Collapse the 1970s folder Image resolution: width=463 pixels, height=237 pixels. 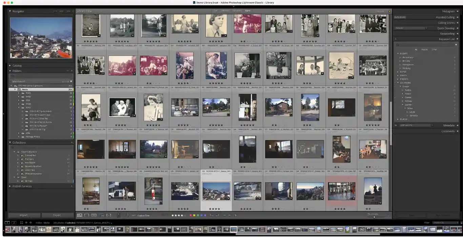pos(19,107)
